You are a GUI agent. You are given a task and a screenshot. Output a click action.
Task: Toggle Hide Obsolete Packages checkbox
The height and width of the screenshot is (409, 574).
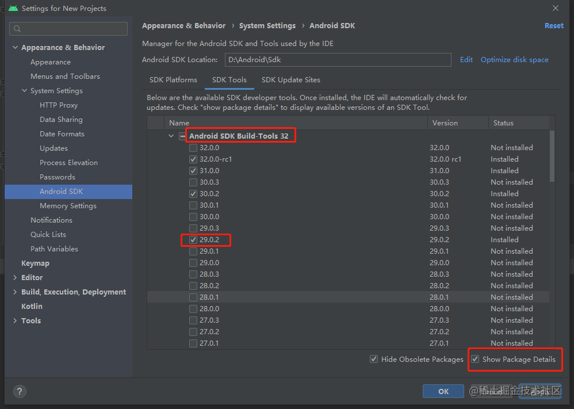click(374, 359)
